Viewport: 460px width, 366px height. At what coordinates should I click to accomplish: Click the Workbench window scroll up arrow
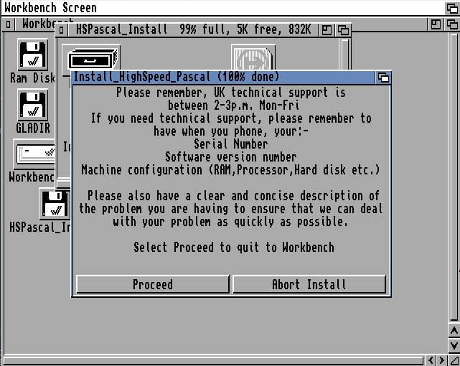(454, 331)
